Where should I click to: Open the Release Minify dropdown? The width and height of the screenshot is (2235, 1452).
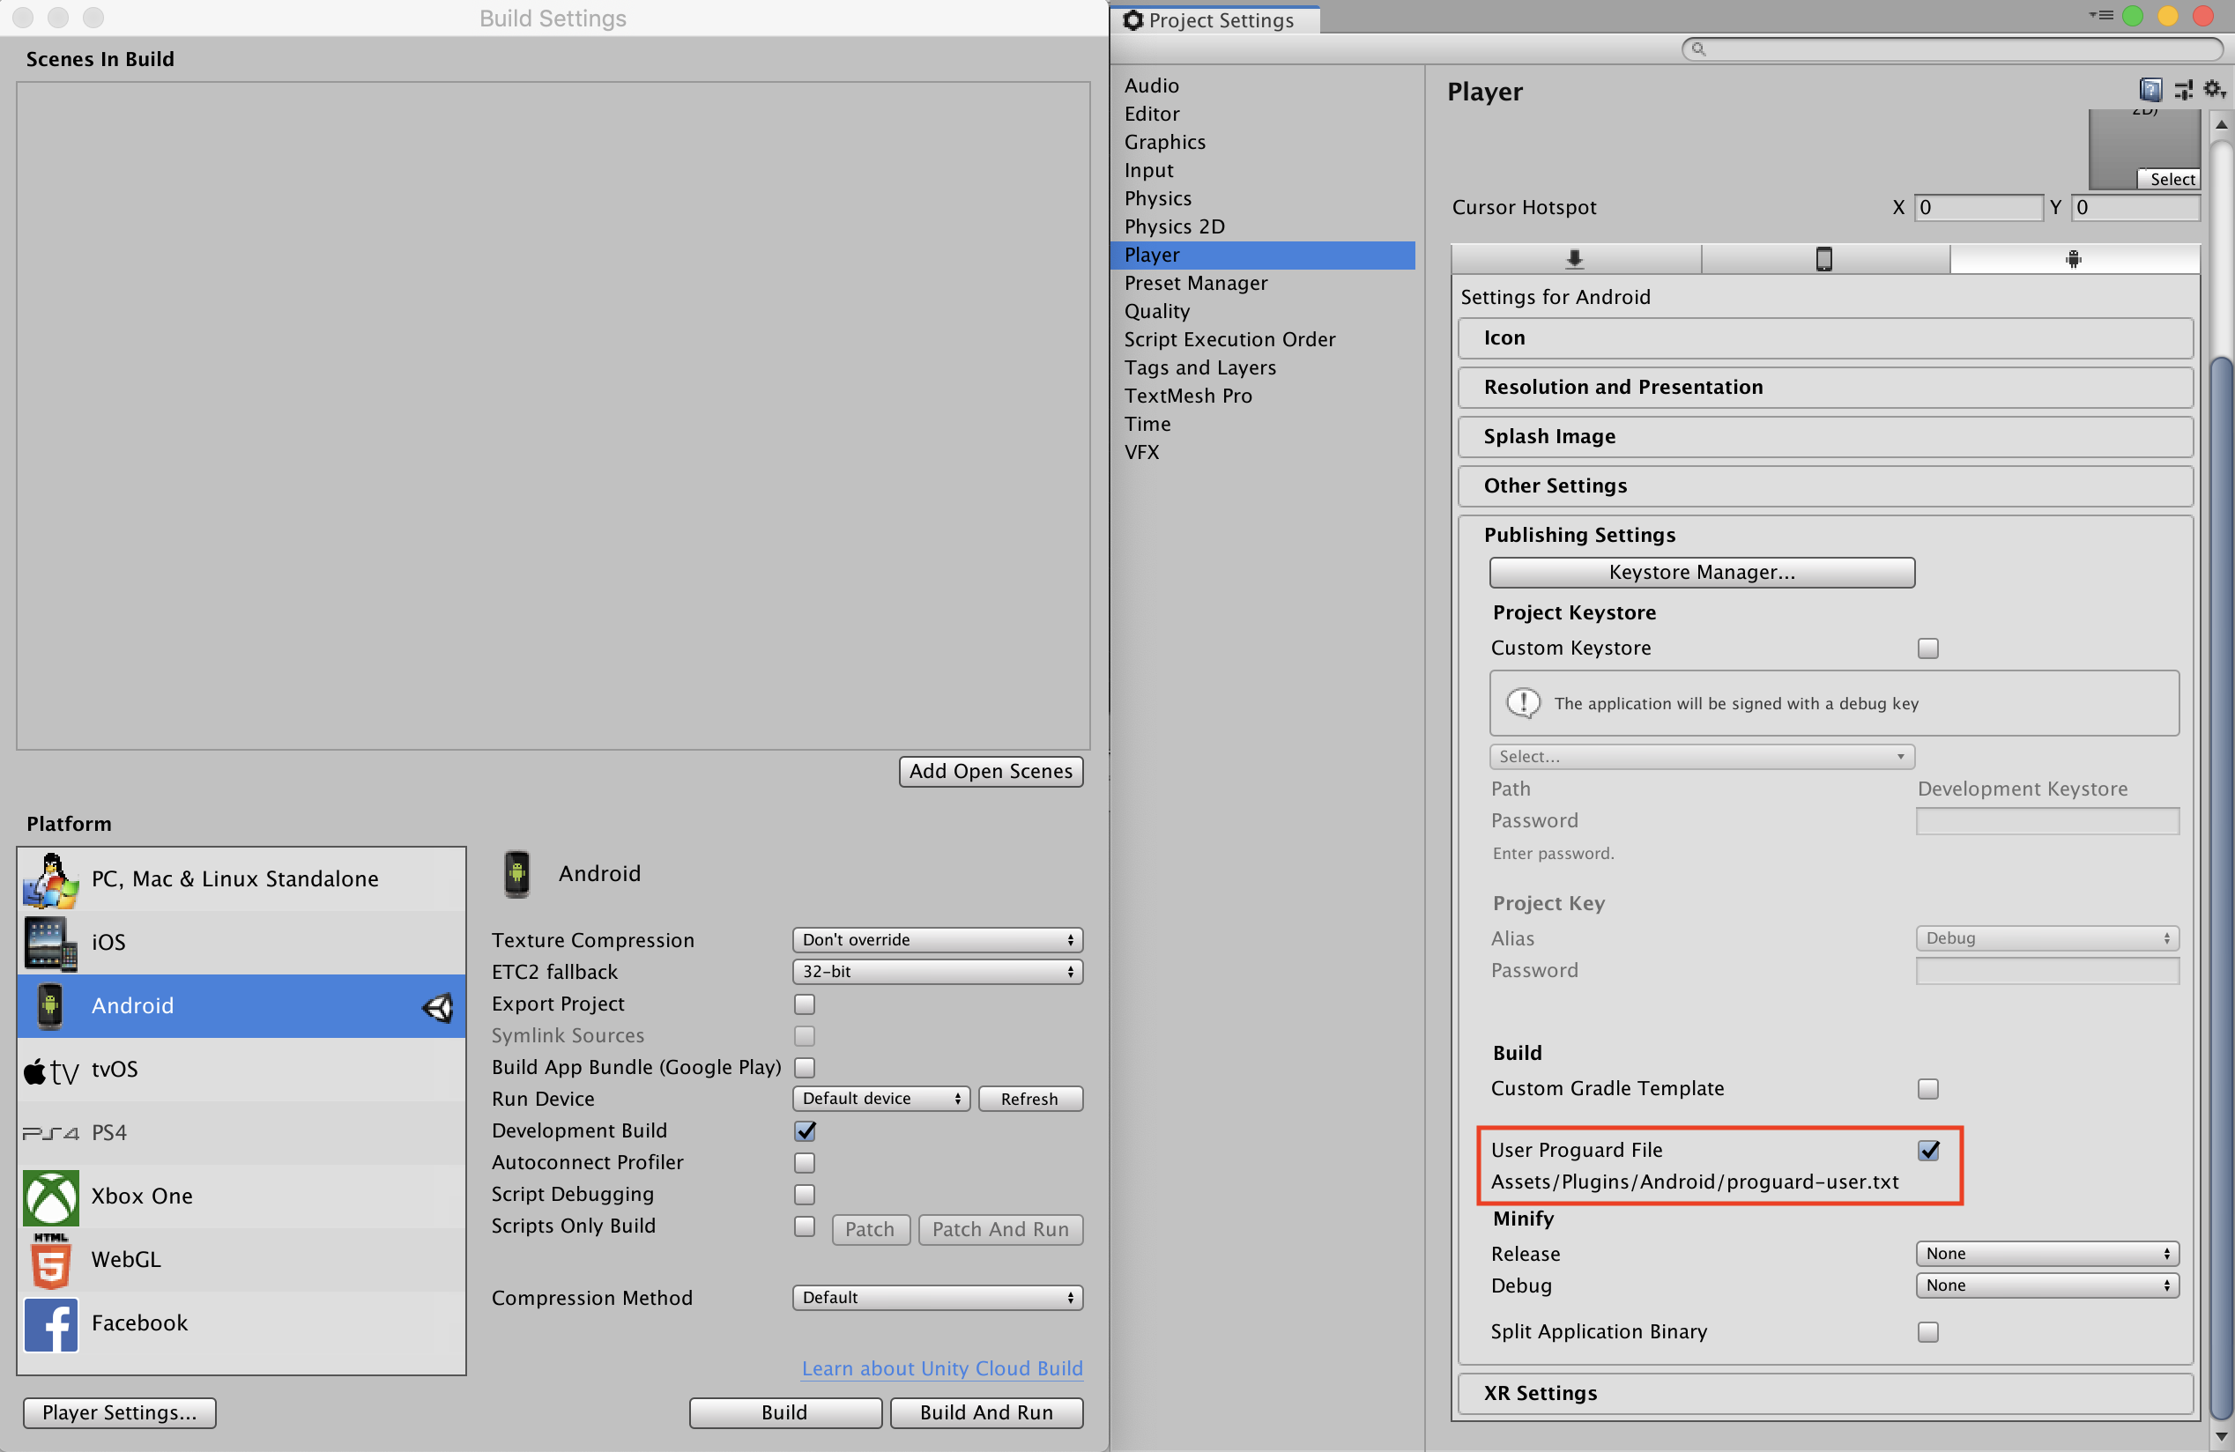point(2047,1254)
